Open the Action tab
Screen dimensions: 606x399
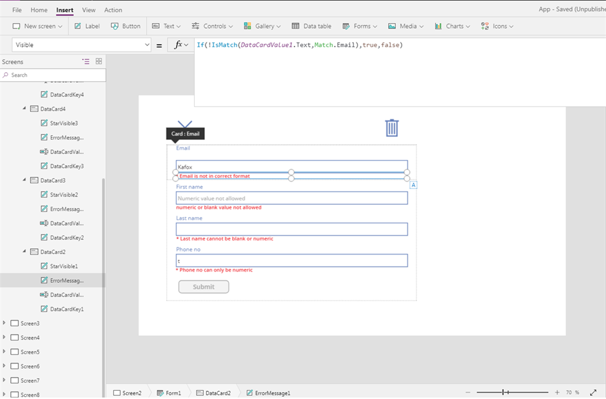[x=113, y=10]
